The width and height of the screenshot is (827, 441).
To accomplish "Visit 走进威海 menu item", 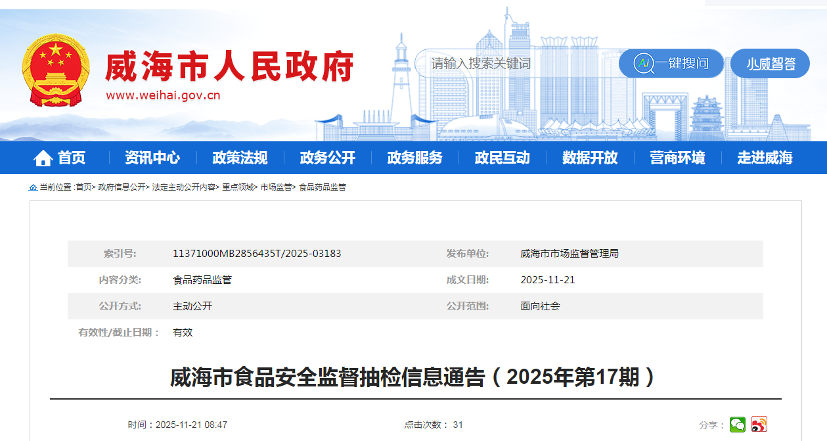I will (x=765, y=158).
